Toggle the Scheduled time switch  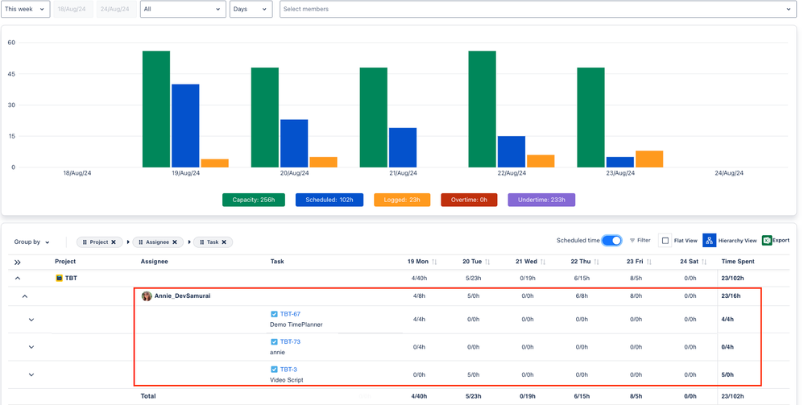click(612, 241)
